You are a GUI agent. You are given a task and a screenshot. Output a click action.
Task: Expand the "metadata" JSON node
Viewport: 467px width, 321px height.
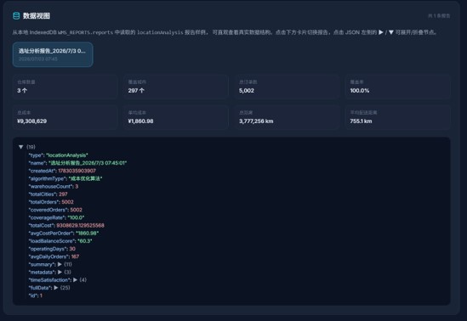pos(60,272)
